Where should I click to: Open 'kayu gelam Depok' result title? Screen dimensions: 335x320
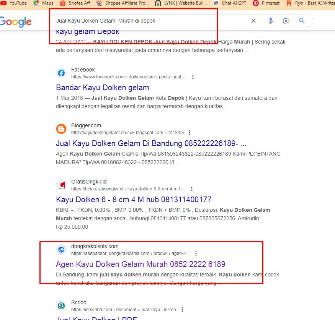pyautogui.click(x=88, y=32)
